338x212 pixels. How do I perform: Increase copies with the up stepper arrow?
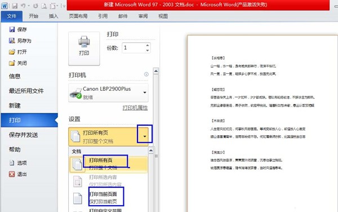pyautogui.click(x=148, y=45)
